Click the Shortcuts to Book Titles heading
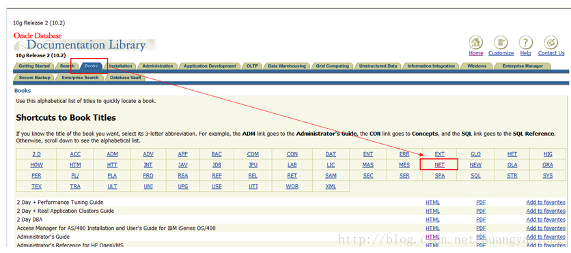The image size is (571, 253). point(66,118)
